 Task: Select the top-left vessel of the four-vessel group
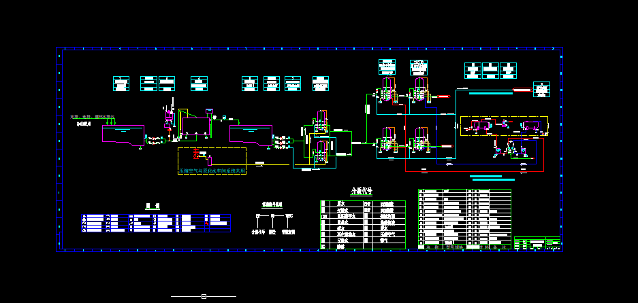tap(387, 90)
